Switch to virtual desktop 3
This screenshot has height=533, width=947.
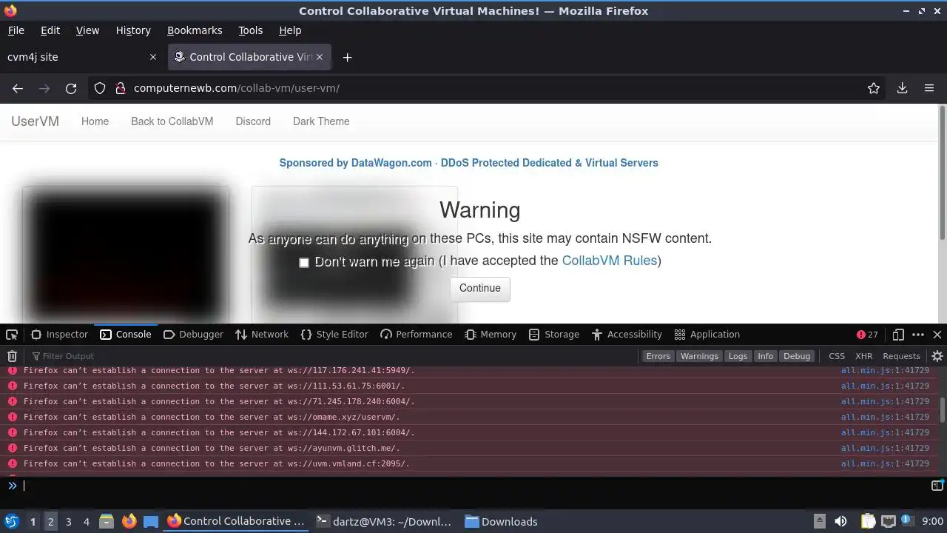(x=68, y=522)
